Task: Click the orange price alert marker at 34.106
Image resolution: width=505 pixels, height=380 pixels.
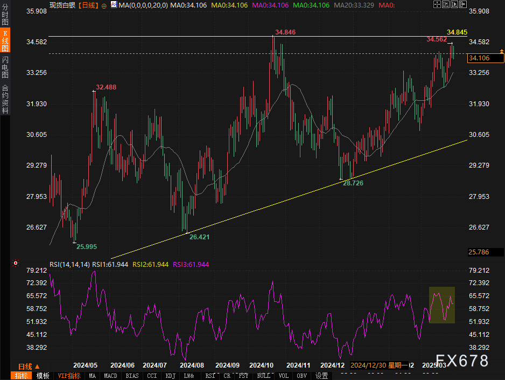Action: (502, 53)
